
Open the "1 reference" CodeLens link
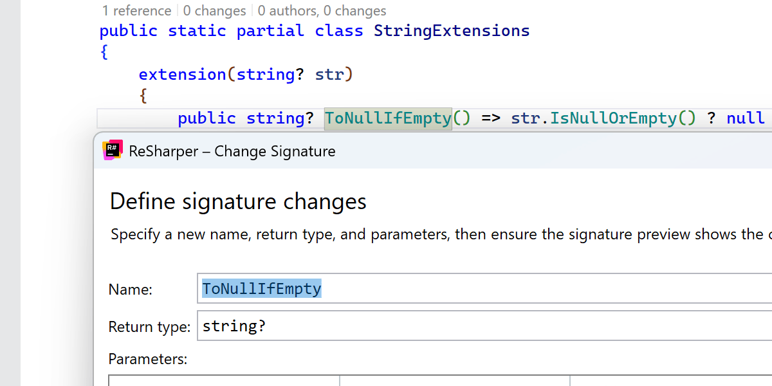click(x=136, y=11)
